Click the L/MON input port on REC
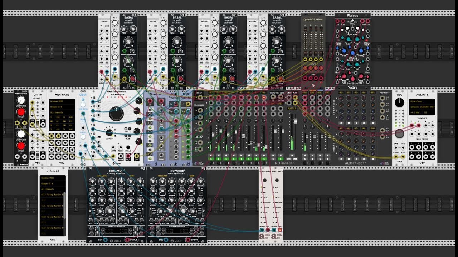The image size is (458, 257). (x=396, y=157)
